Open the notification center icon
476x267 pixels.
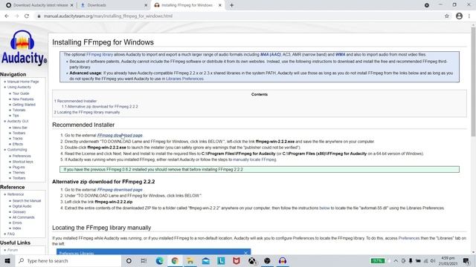[x=466, y=260]
